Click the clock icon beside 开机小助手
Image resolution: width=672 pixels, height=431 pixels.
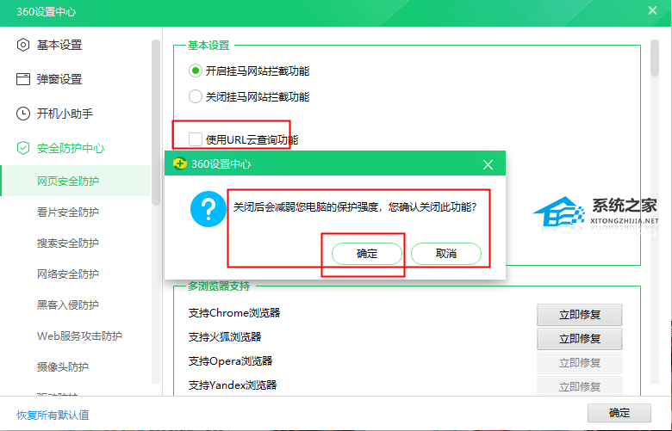(x=23, y=114)
